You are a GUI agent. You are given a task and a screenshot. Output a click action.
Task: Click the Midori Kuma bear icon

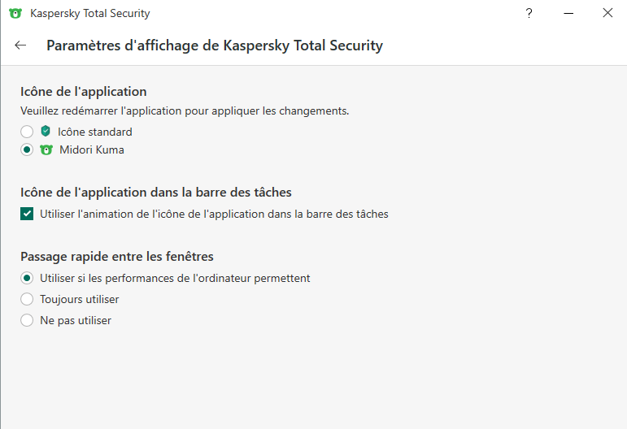[46, 150]
